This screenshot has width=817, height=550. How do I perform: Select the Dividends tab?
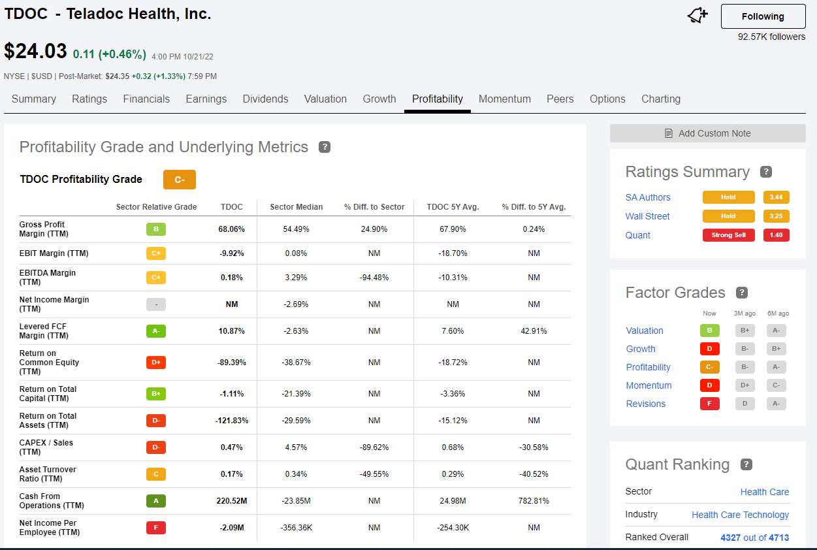coord(266,99)
